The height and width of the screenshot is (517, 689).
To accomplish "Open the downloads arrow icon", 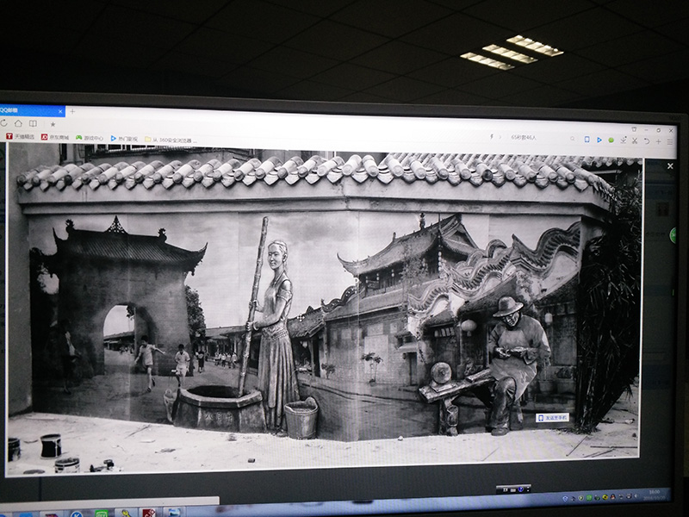I will [623, 140].
